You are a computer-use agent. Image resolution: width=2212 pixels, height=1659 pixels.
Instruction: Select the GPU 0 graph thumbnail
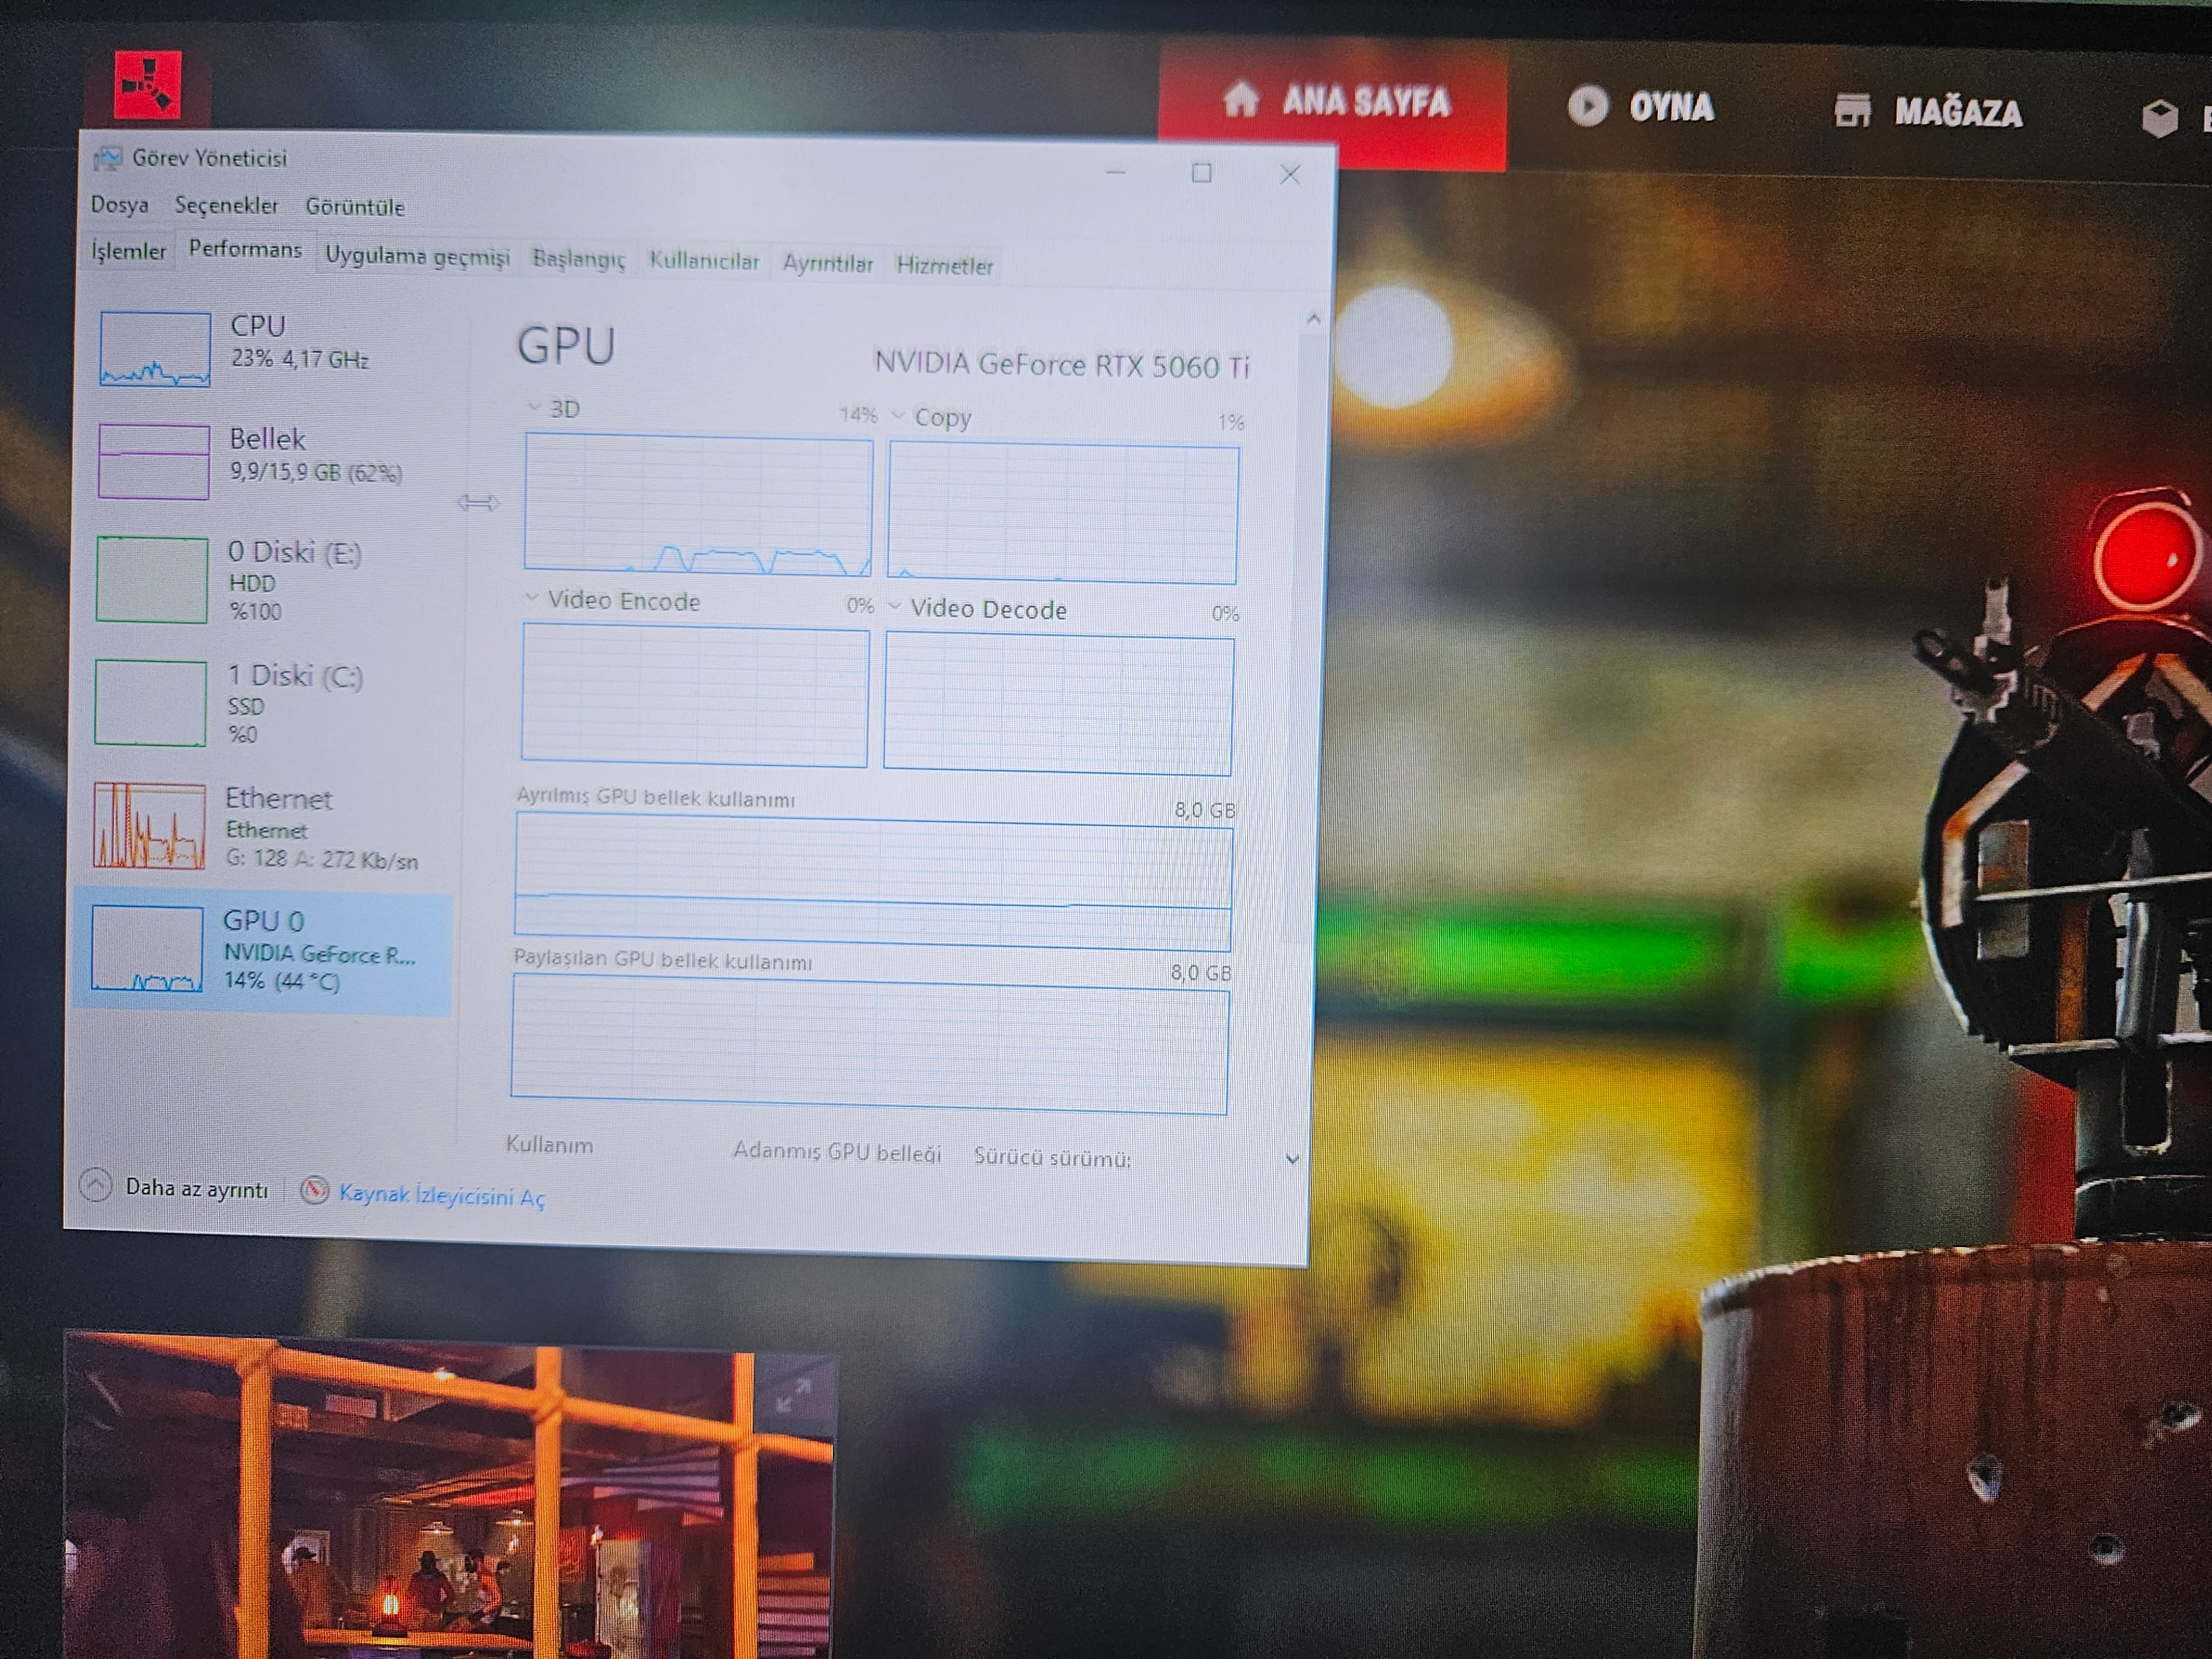[x=147, y=948]
